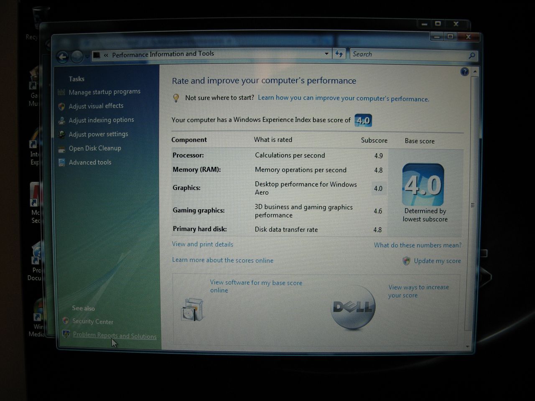
Task: Click the Processor subscore 4.9 value
Action: (379, 156)
